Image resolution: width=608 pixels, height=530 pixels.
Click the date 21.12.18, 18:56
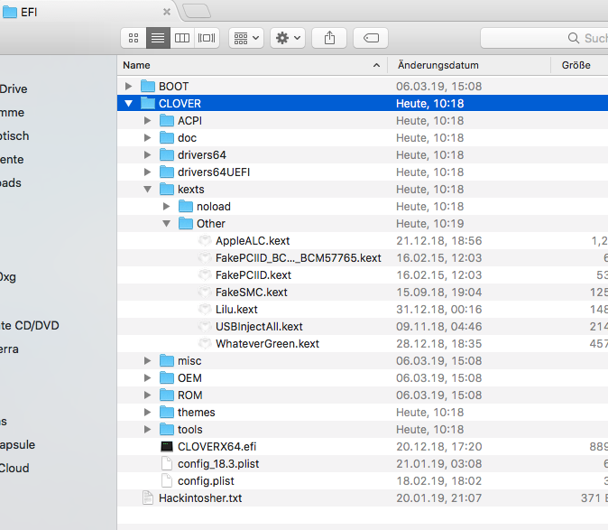coord(439,240)
